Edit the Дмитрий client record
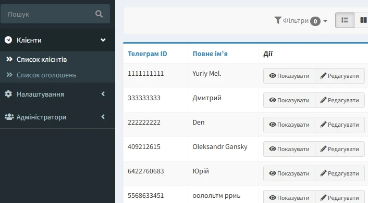The width and height of the screenshot is (368, 203). click(x=340, y=100)
